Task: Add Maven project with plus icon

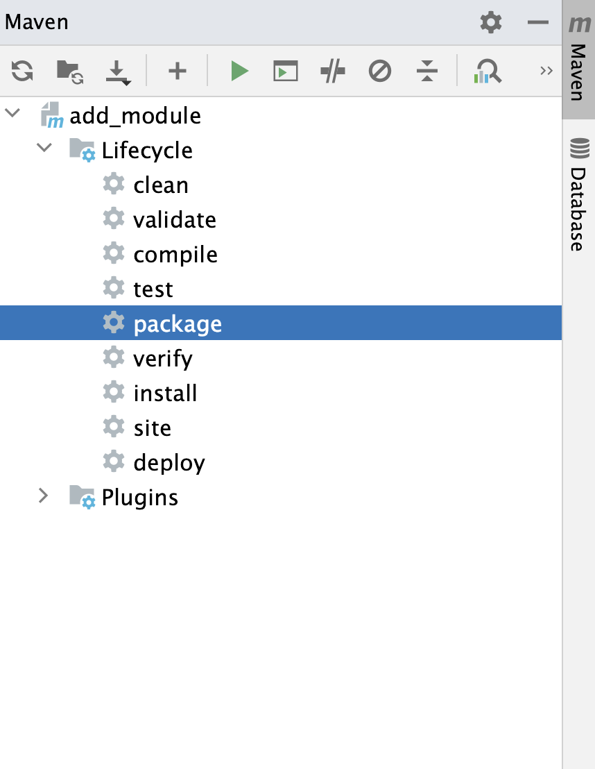Action: click(x=177, y=71)
